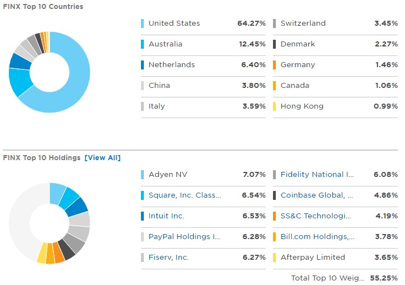Select the '2.27%' Denmark value
The width and height of the screenshot is (405, 285).
pos(386,44)
